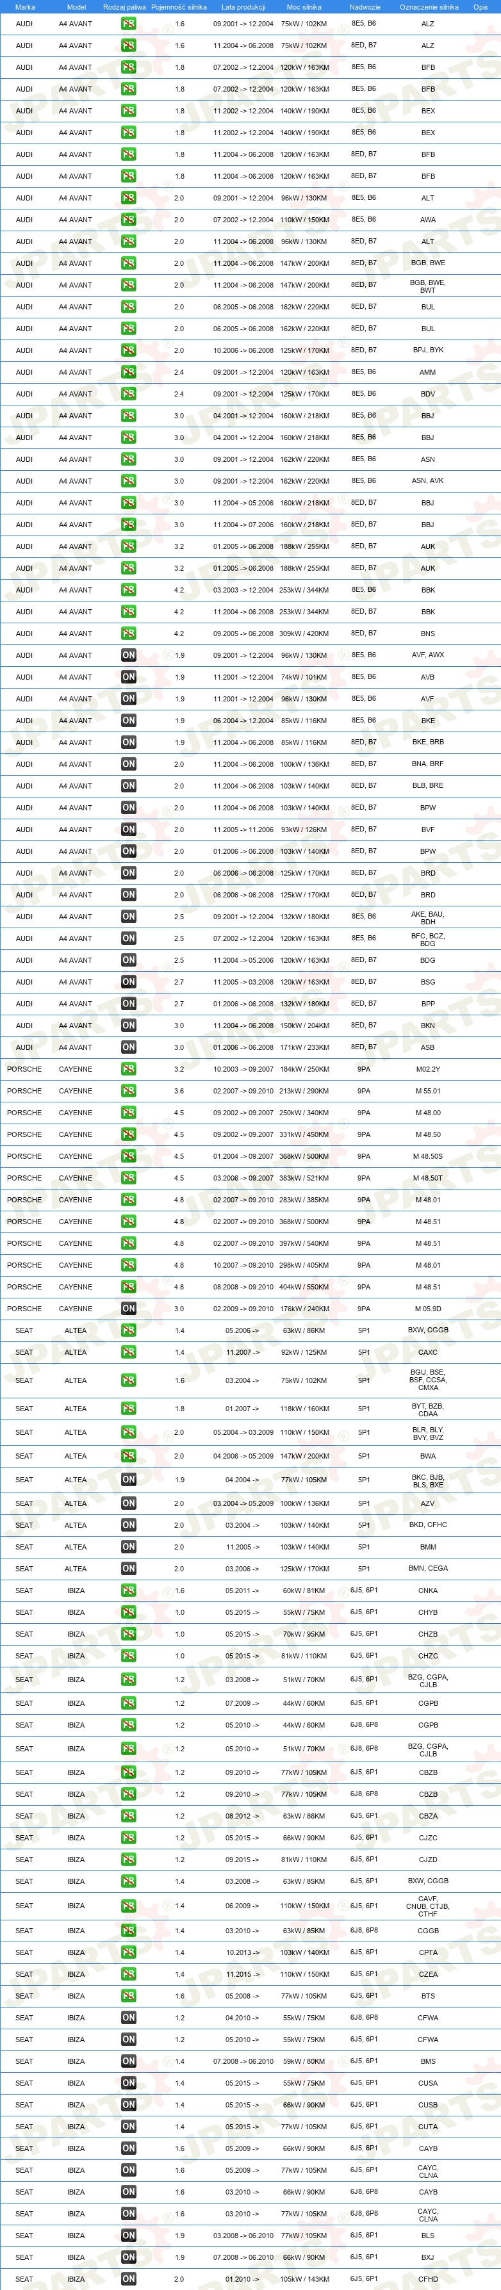Click the diesel ON icon in the BNA, BRF row
The width and height of the screenshot is (501, 2290).
click(x=128, y=765)
